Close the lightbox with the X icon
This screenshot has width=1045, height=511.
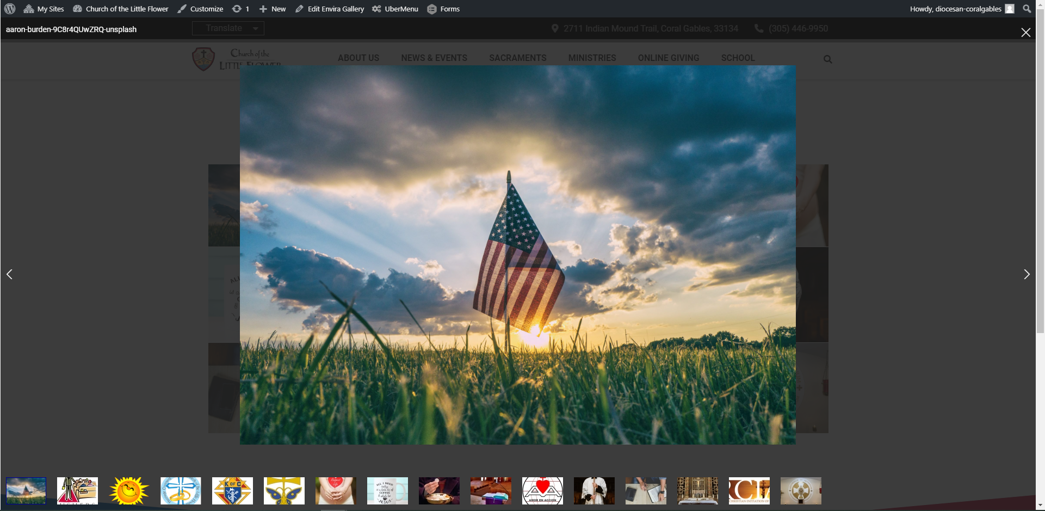coord(1025,33)
